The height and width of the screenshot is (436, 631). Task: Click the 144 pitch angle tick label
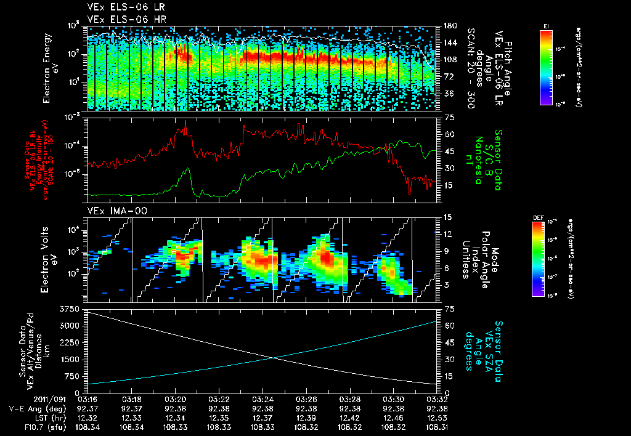[x=450, y=42]
